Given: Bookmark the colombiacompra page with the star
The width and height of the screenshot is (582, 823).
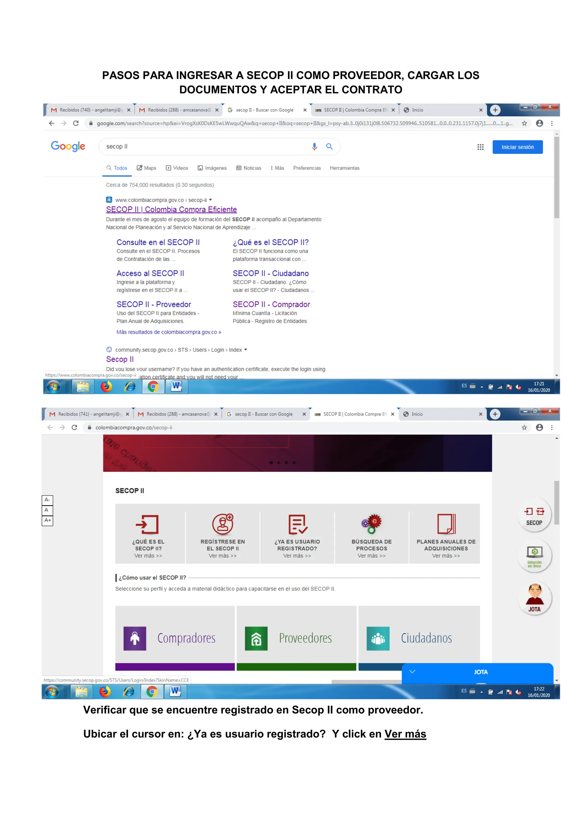Looking at the screenshot, I should coord(524,427).
